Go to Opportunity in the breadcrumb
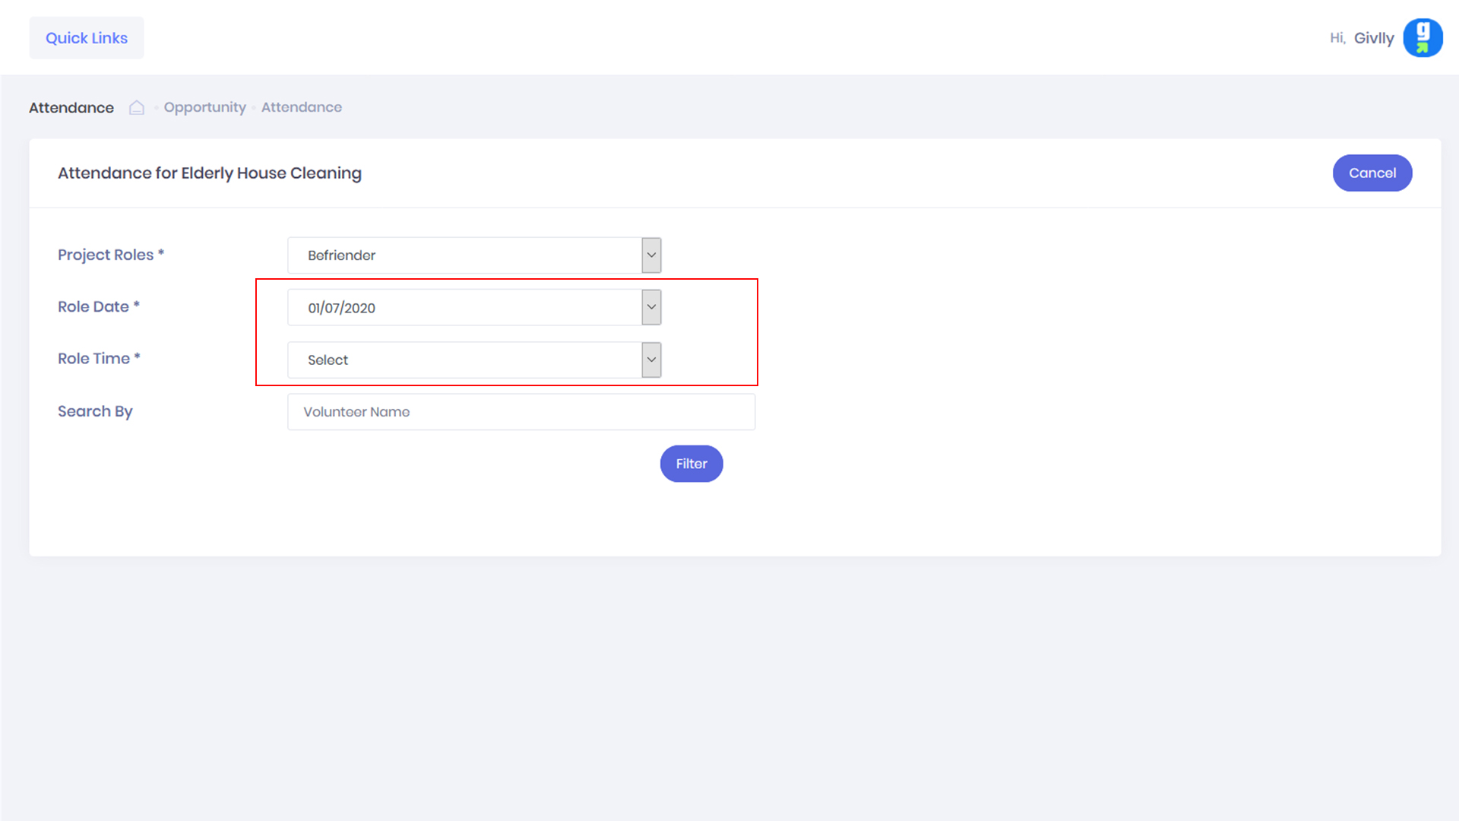 tap(205, 107)
